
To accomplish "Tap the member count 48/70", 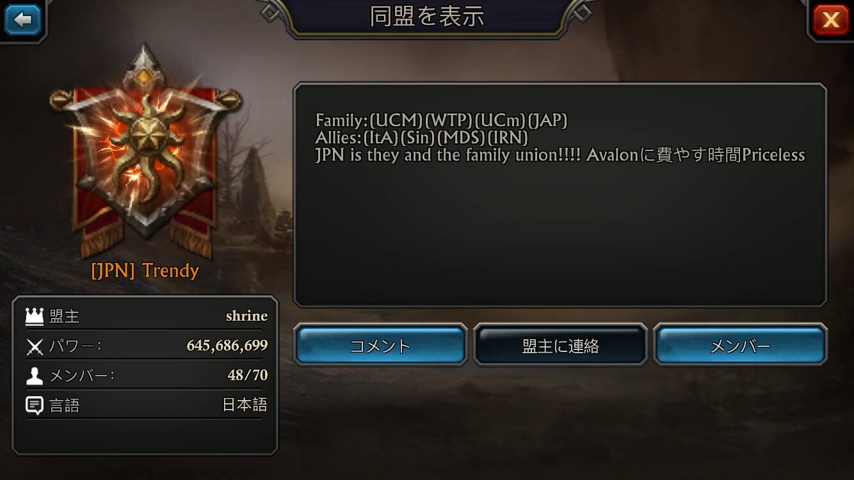I will tap(248, 375).
